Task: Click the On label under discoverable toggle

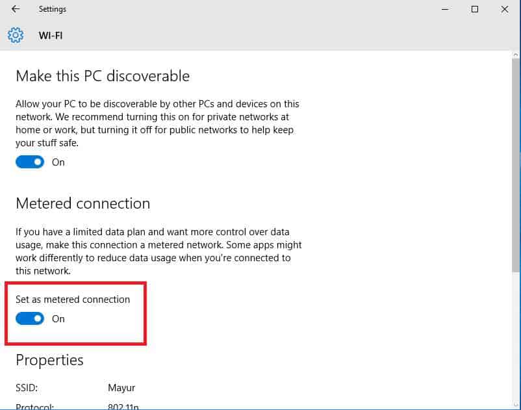Action: click(x=58, y=162)
